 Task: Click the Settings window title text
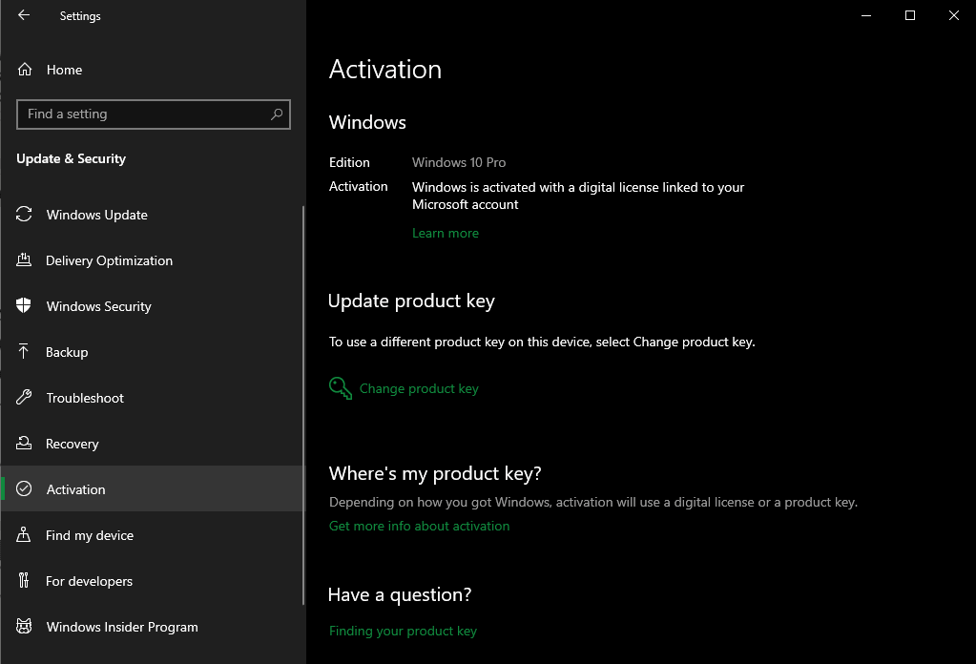click(80, 16)
